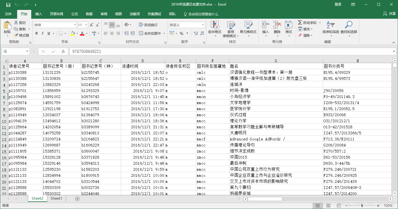Expand the formula bar
This screenshot has width=398, height=209.
point(394,51)
